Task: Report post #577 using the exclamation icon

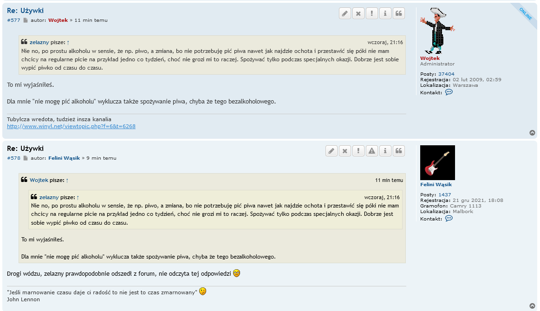Action: click(x=371, y=13)
